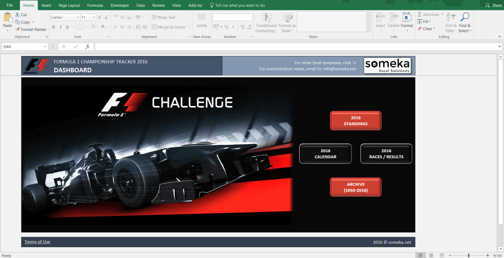Screen dimensions: 504x258
Task: Activate the Format Painter brush
Action: click(17, 29)
